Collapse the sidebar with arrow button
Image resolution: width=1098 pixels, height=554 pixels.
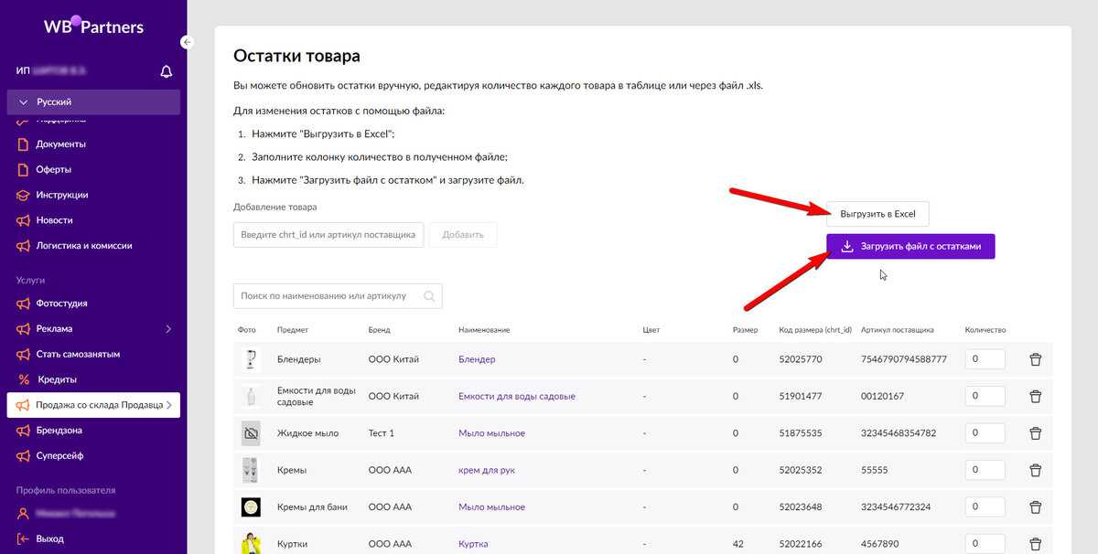(x=187, y=42)
